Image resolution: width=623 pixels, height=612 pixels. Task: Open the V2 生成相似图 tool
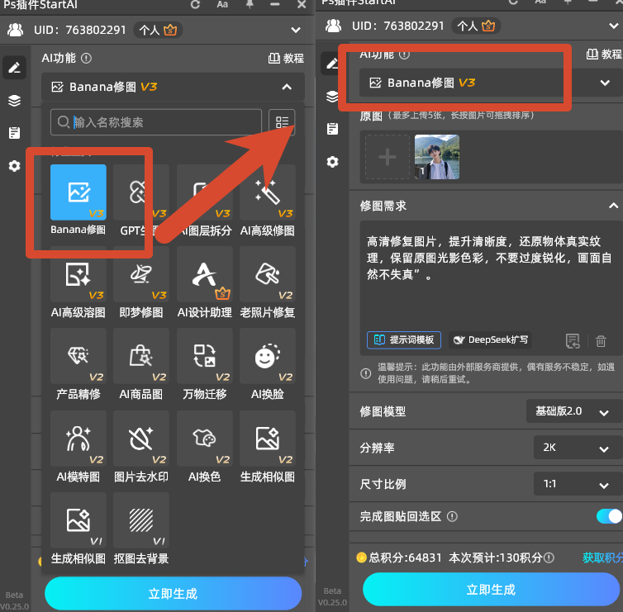(268, 439)
